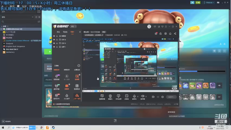Open streaming settings gear icon
This screenshot has width=231, height=130.
pyautogui.click(x=163, y=97)
